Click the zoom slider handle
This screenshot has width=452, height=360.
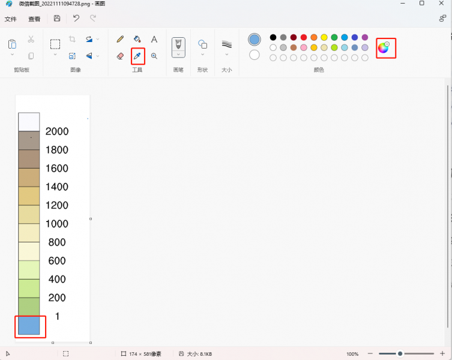click(400, 353)
